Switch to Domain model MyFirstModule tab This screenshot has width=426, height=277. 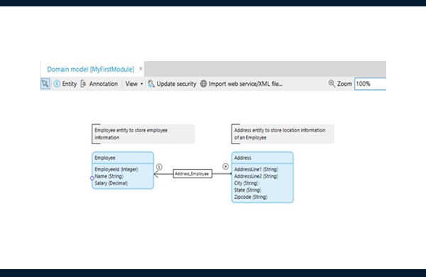(90, 70)
